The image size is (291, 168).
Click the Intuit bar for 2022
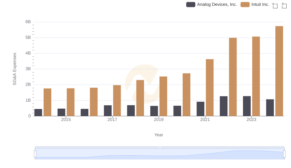(x=233, y=77)
